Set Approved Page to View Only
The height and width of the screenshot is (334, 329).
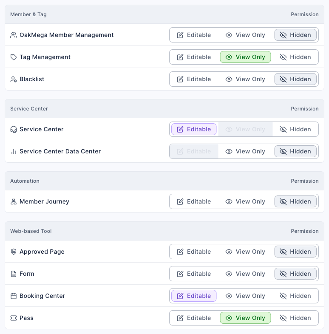click(245, 252)
